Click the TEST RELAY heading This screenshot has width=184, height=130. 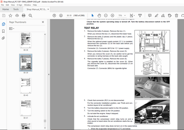tap(91, 28)
